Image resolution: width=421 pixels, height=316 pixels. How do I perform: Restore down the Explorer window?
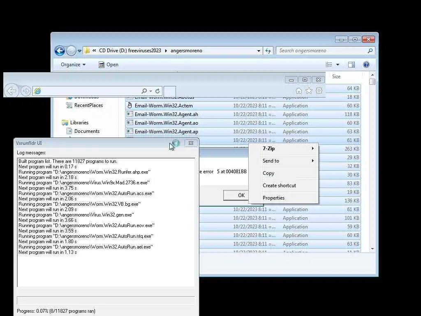pyautogui.click(x=355, y=39)
